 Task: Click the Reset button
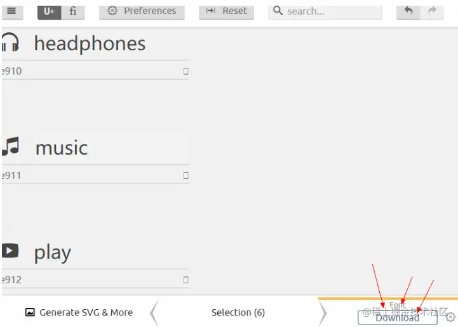[227, 11]
